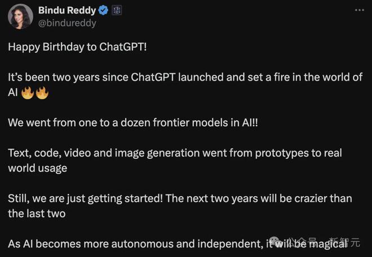Click the display name Bindu Reddy
This screenshot has height=257, width=372.
pyautogui.click(x=67, y=11)
